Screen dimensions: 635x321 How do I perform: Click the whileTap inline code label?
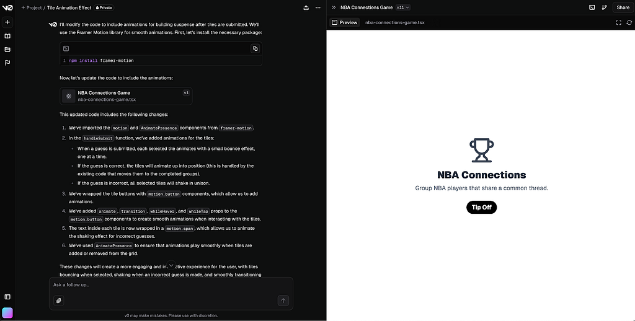pyautogui.click(x=198, y=211)
